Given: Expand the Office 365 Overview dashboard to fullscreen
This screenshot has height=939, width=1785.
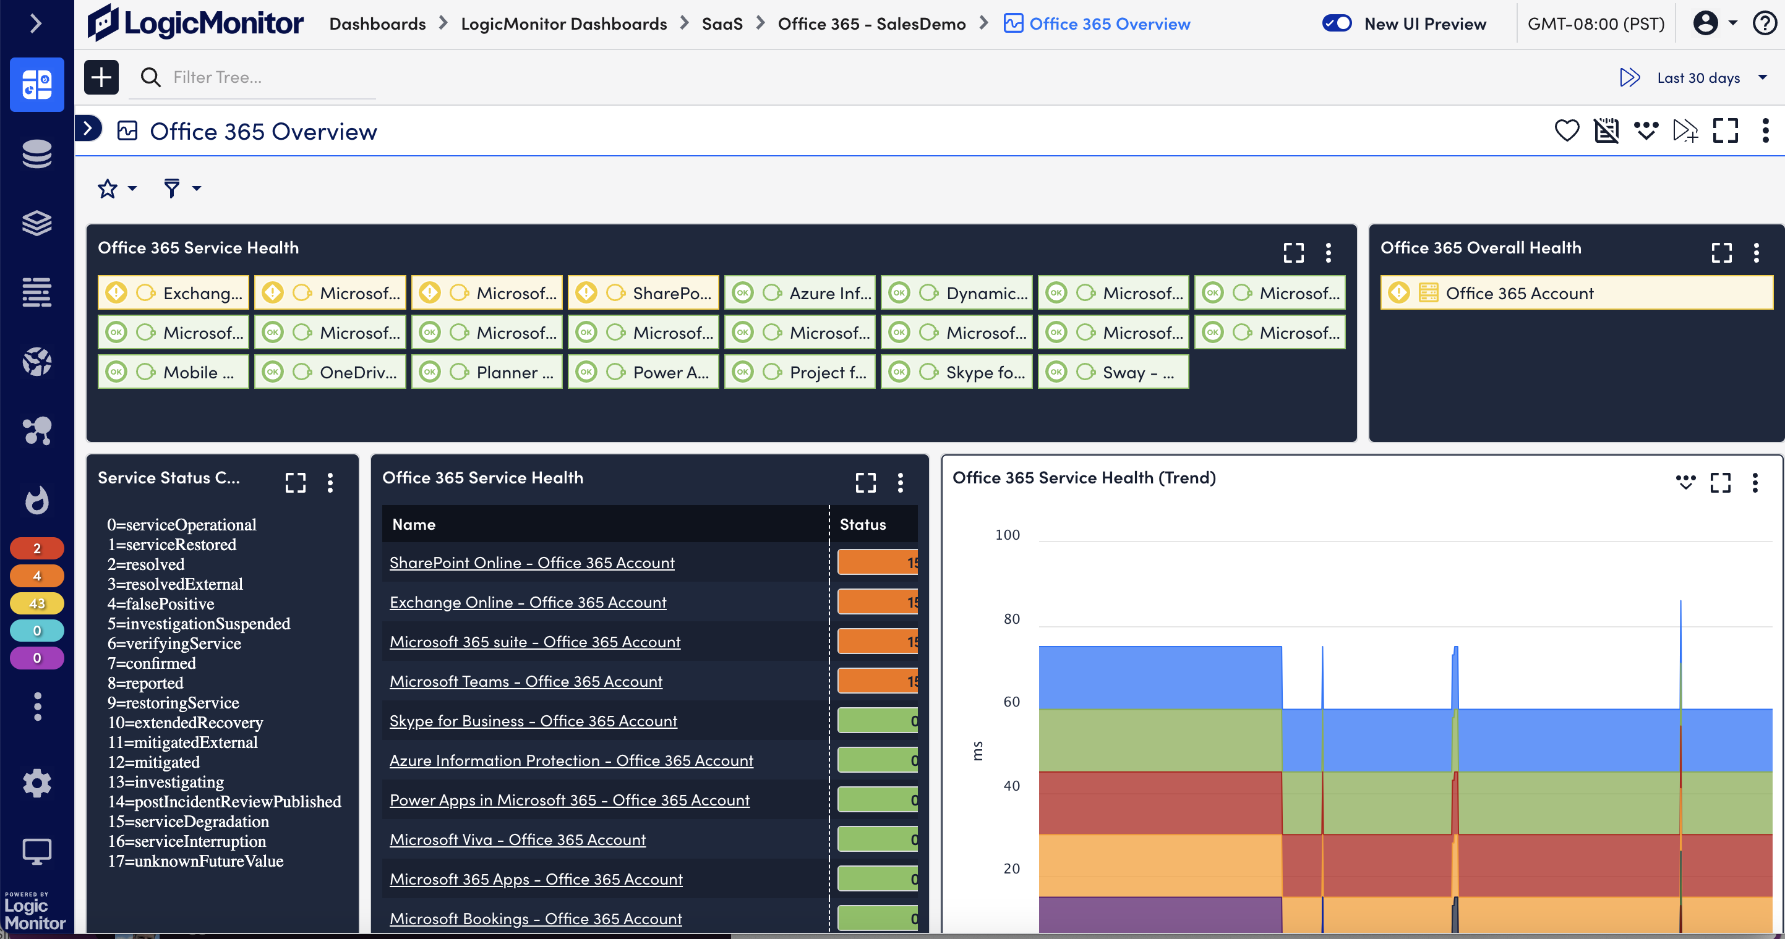Looking at the screenshot, I should [x=1726, y=130].
